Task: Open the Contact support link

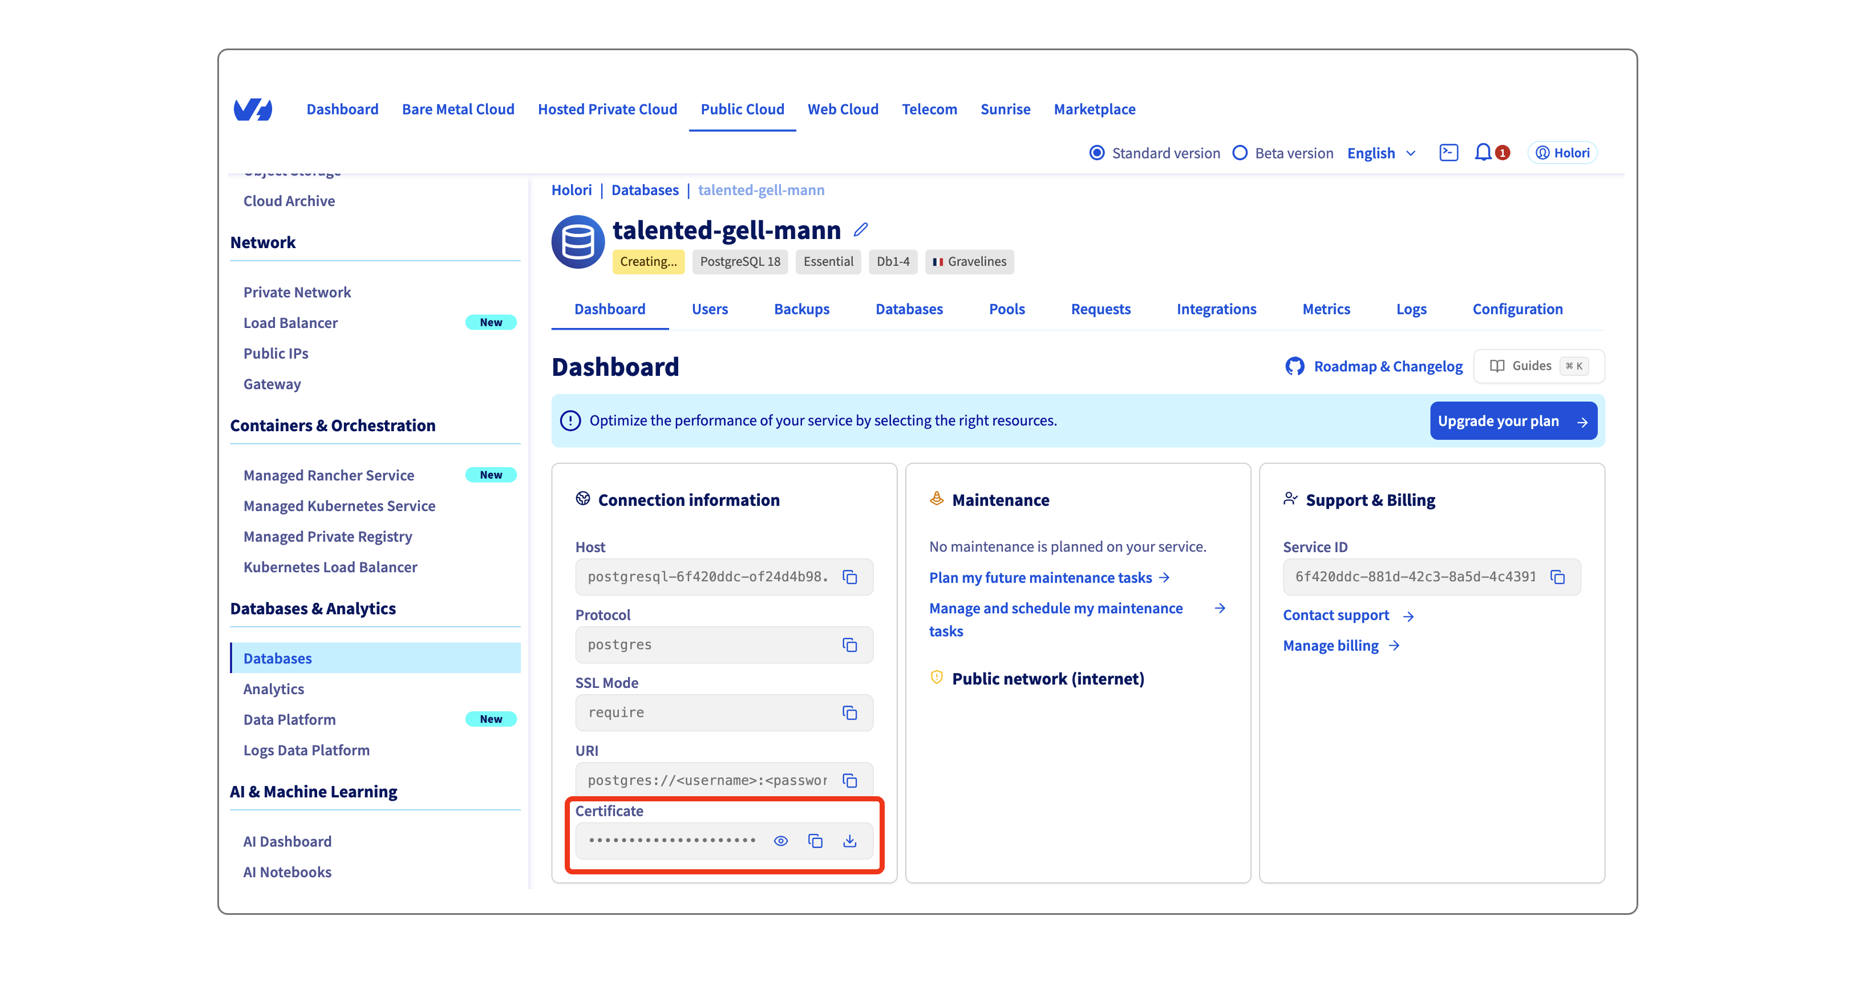Action: pos(1337,614)
